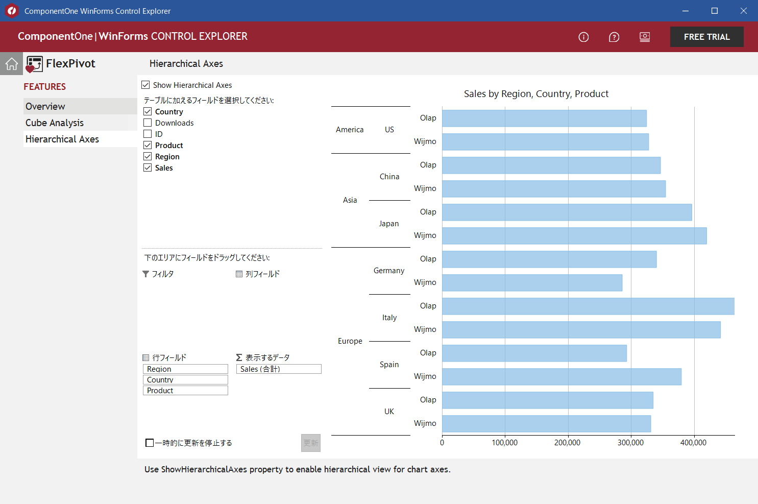This screenshot has height=504, width=758.
Task: Click the America US Olap bar
Action: pyautogui.click(x=544, y=118)
